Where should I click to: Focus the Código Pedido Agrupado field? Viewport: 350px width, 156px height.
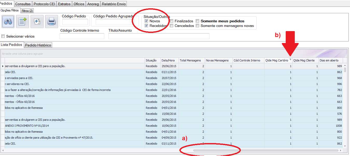tap(114, 22)
